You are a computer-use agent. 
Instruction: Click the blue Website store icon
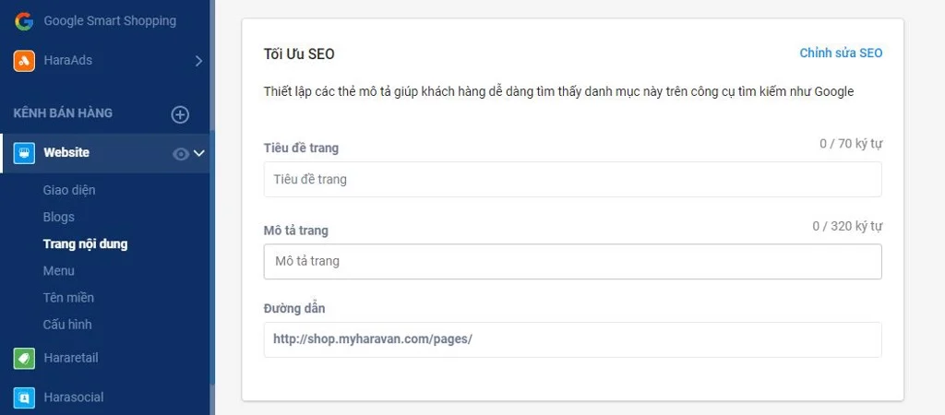click(x=24, y=153)
